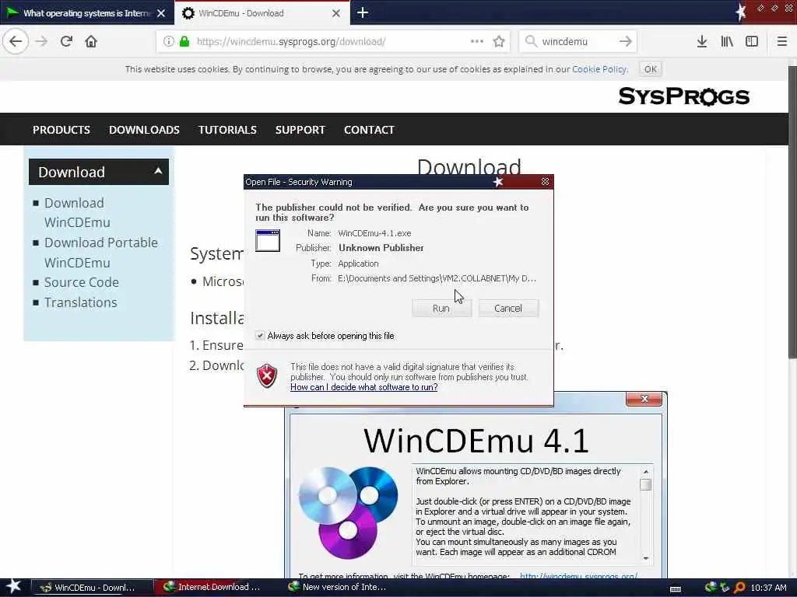Open Download Portable WinCDEmu link
The image size is (797, 597).
100,253
